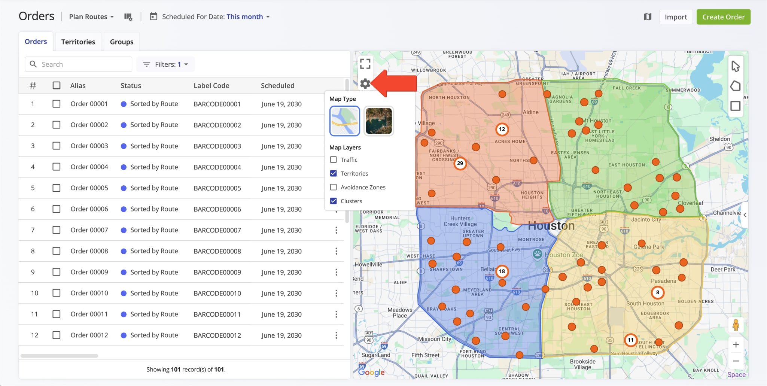Viewport: 767px width, 386px height.
Task: Click the cluster marker labeled 18
Action: [x=502, y=271]
